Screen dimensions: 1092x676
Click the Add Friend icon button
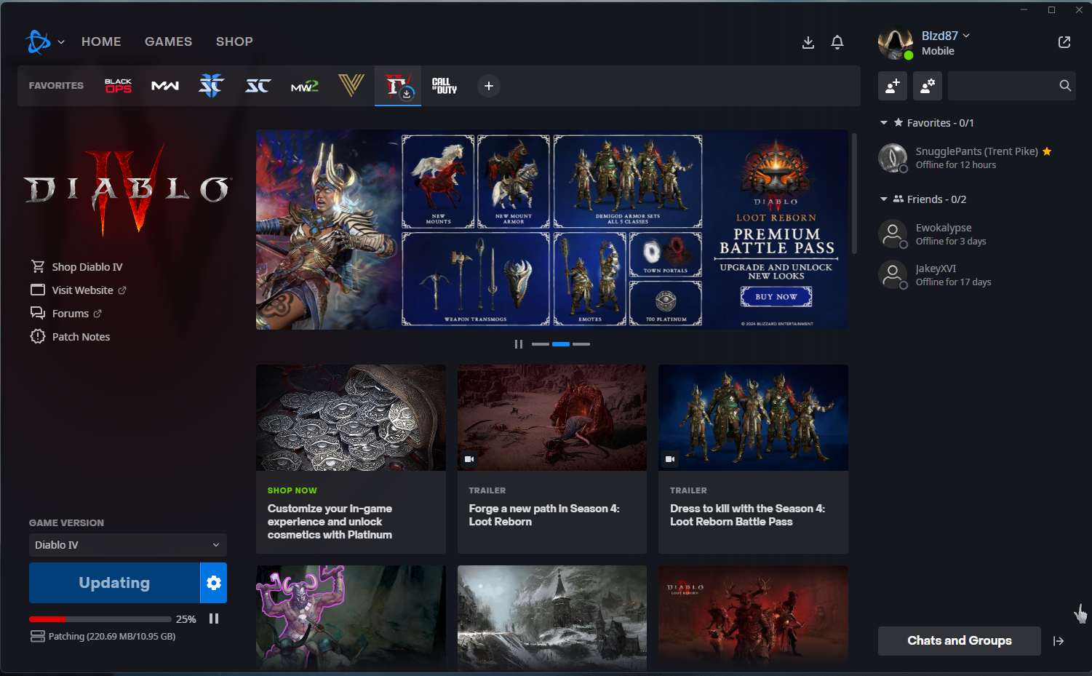892,86
